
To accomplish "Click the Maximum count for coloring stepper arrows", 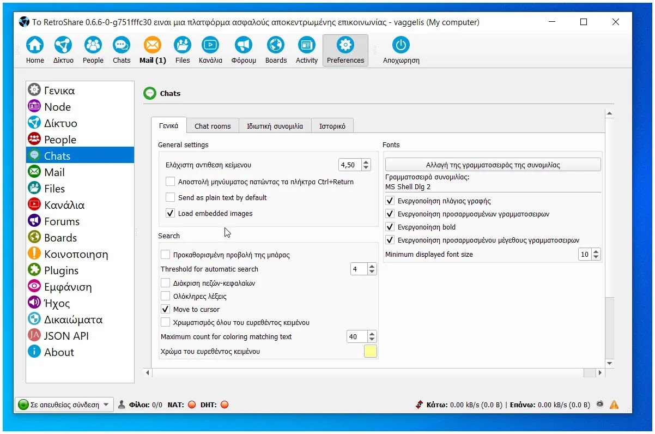I will click(372, 336).
